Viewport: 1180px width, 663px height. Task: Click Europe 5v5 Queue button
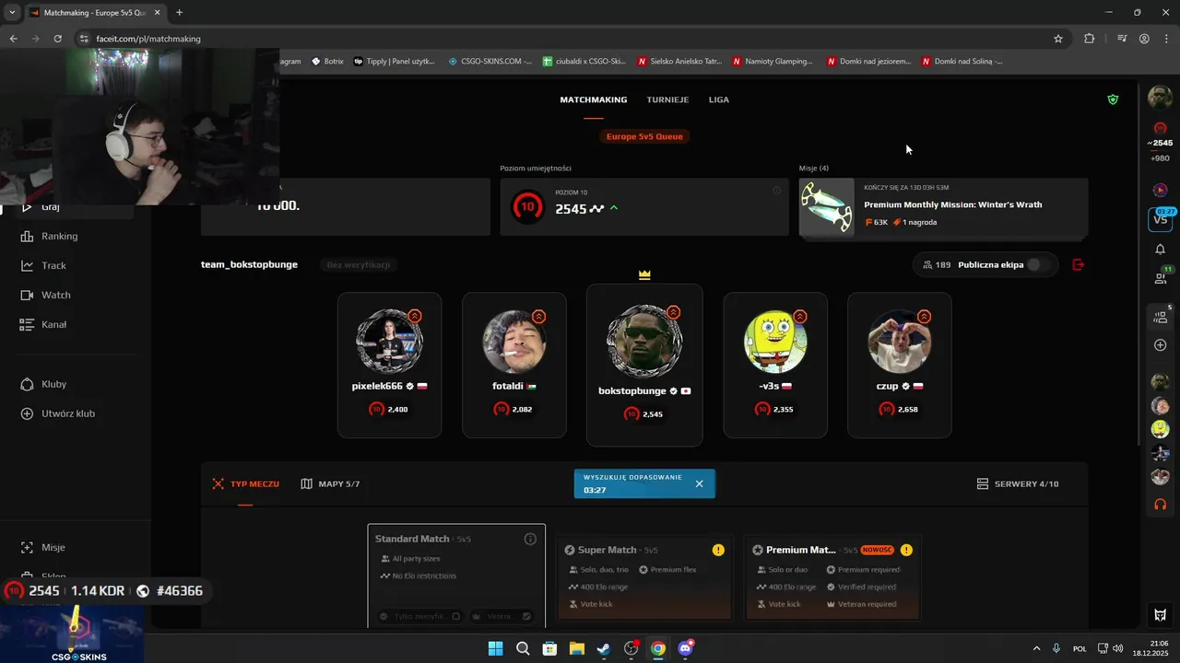pyautogui.click(x=644, y=136)
